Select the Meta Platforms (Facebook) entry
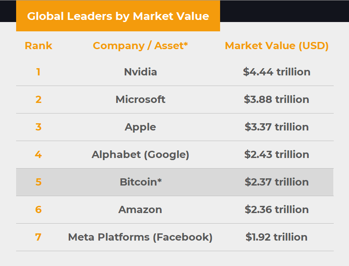This screenshot has width=349, height=266. 140,237
